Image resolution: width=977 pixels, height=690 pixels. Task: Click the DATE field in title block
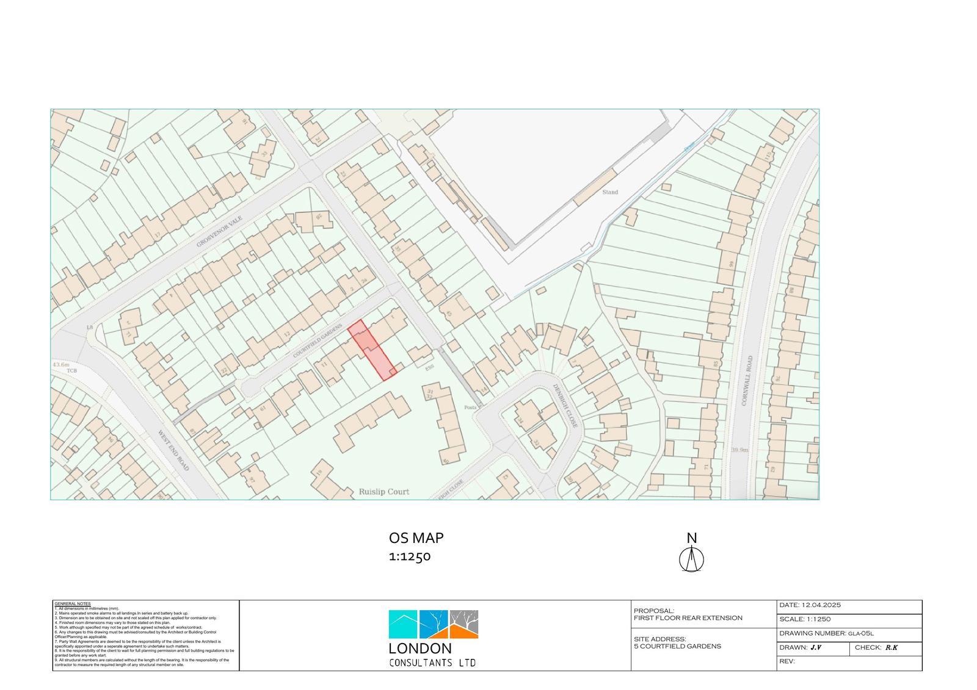pos(849,605)
